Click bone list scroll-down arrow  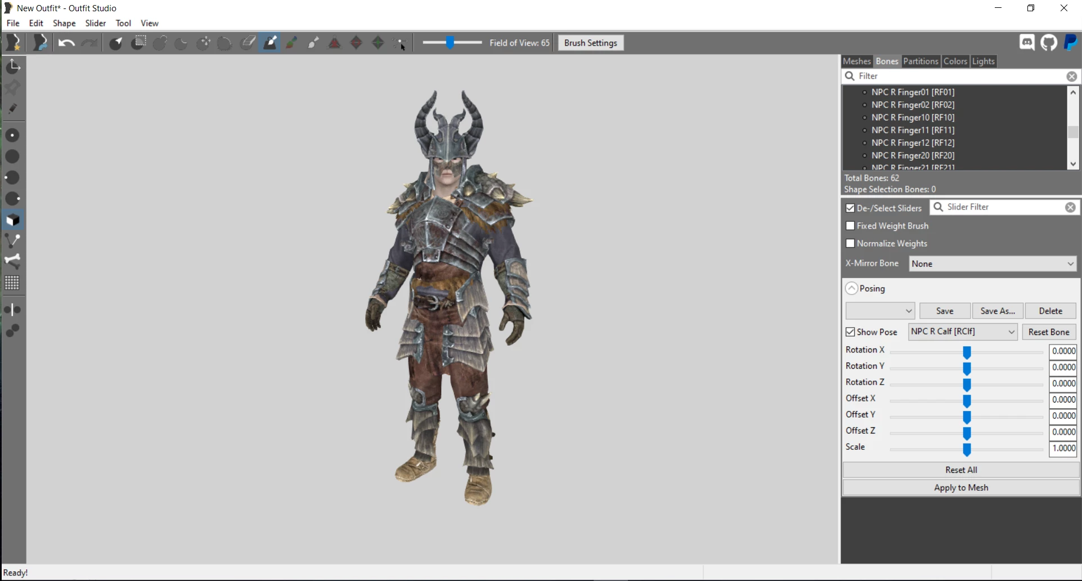[x=1073, y=164]
